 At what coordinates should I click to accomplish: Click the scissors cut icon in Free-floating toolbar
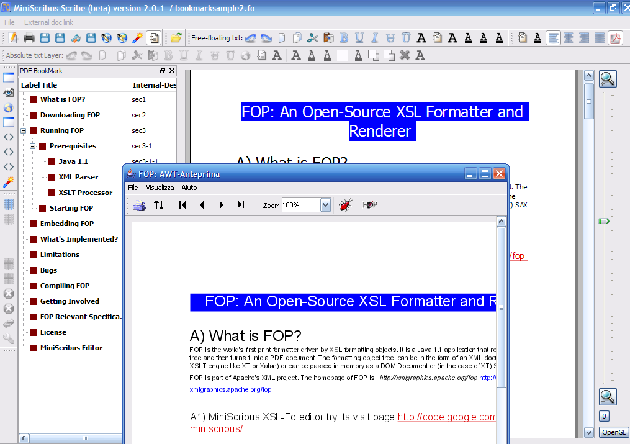coord(313,38)
